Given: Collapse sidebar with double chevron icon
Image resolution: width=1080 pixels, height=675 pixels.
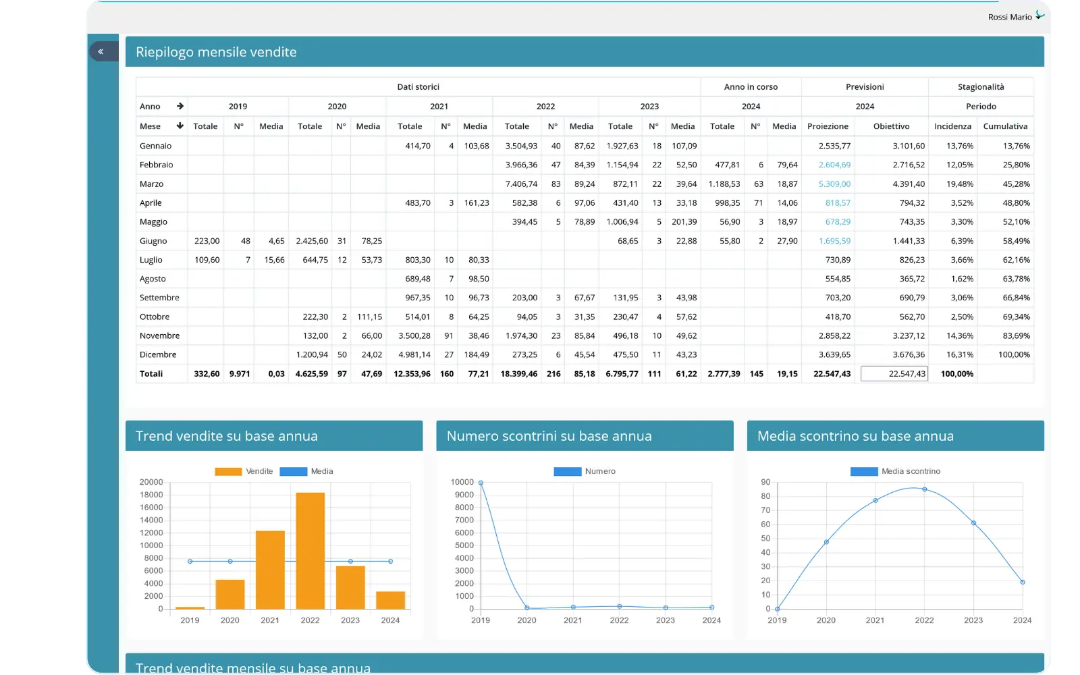Looking at the screenshot, I should pos(101,51).
